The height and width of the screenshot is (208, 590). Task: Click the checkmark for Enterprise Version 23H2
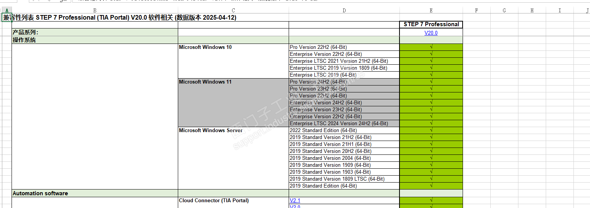[x=431, y=110]
